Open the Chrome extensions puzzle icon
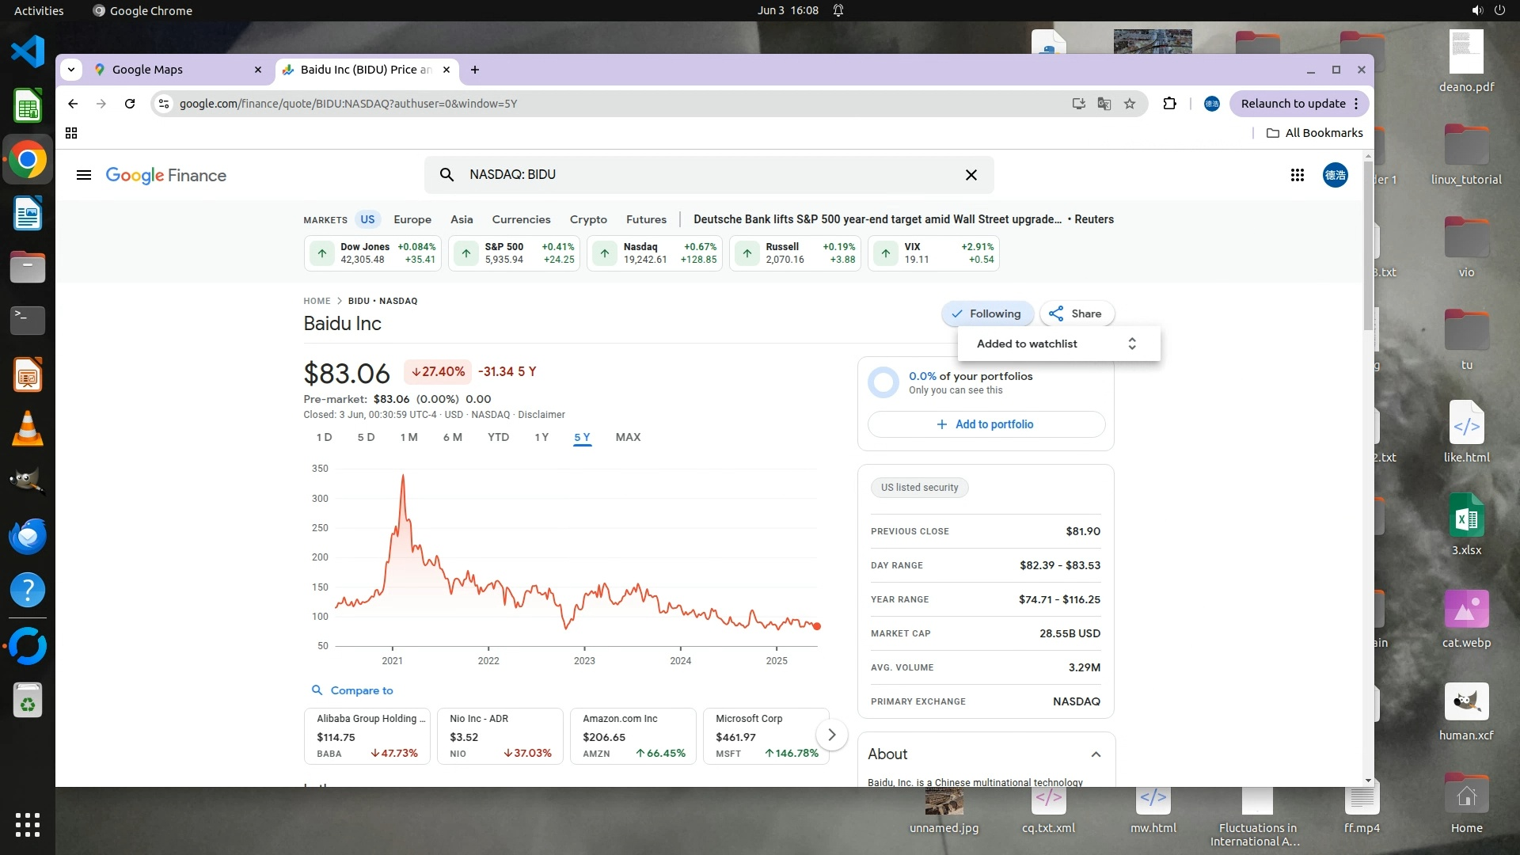 click(x=1169, y=104)
